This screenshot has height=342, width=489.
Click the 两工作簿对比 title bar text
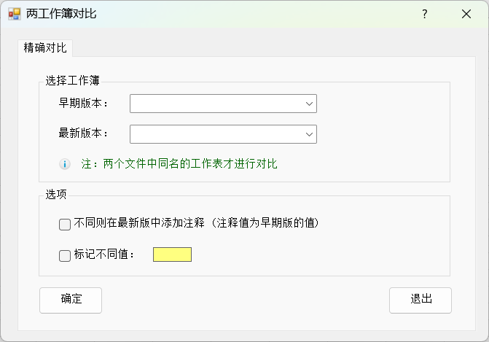tap(61, 14)
